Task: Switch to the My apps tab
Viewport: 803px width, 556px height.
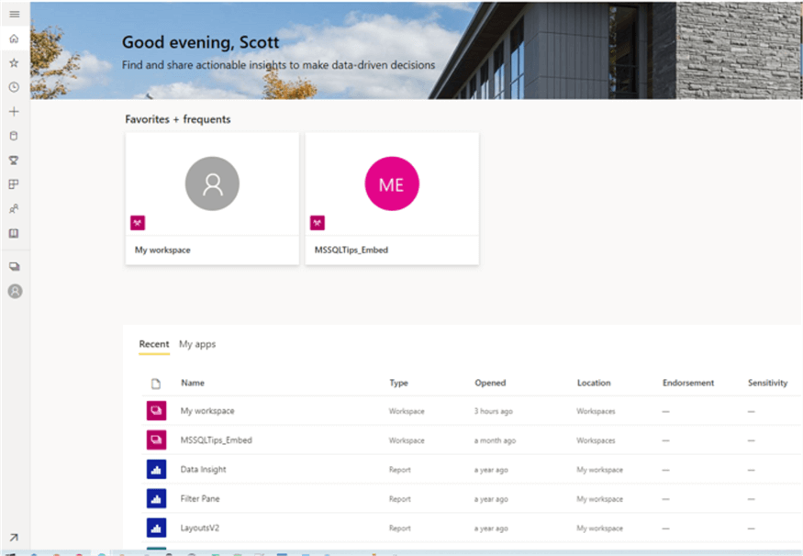Action: click(197, 344)
